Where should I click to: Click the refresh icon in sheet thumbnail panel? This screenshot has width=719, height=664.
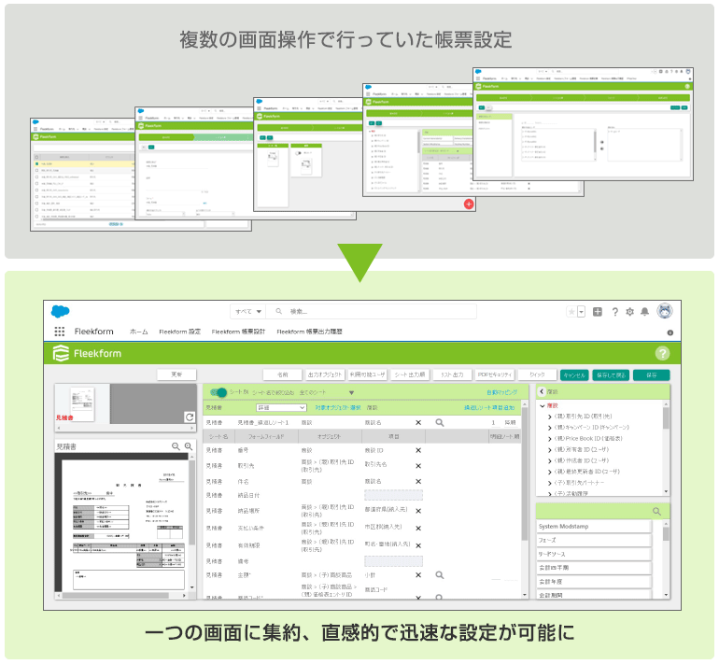190,417
